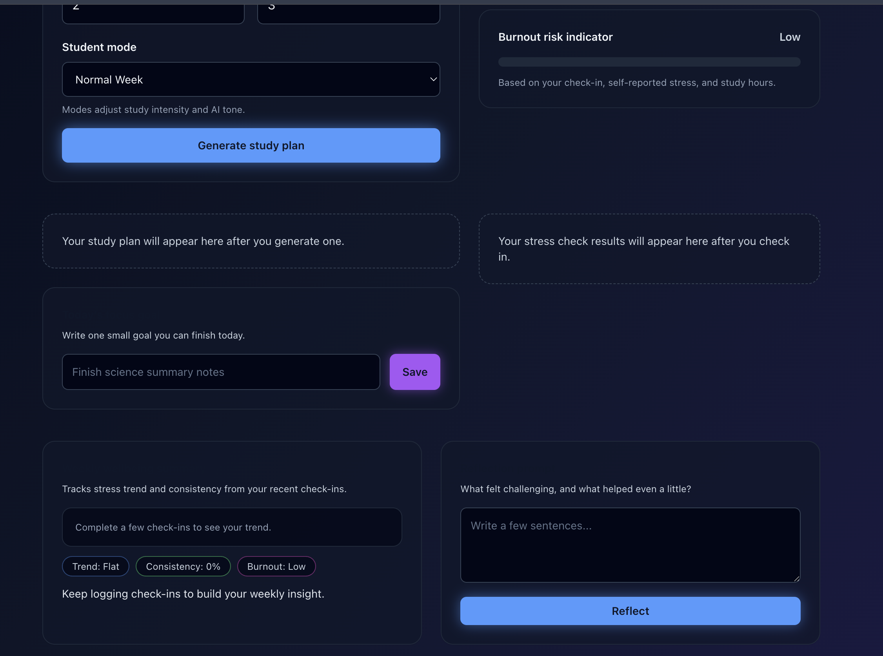
Task: Click Generate study plan button
Action: [x=251, y=145]
